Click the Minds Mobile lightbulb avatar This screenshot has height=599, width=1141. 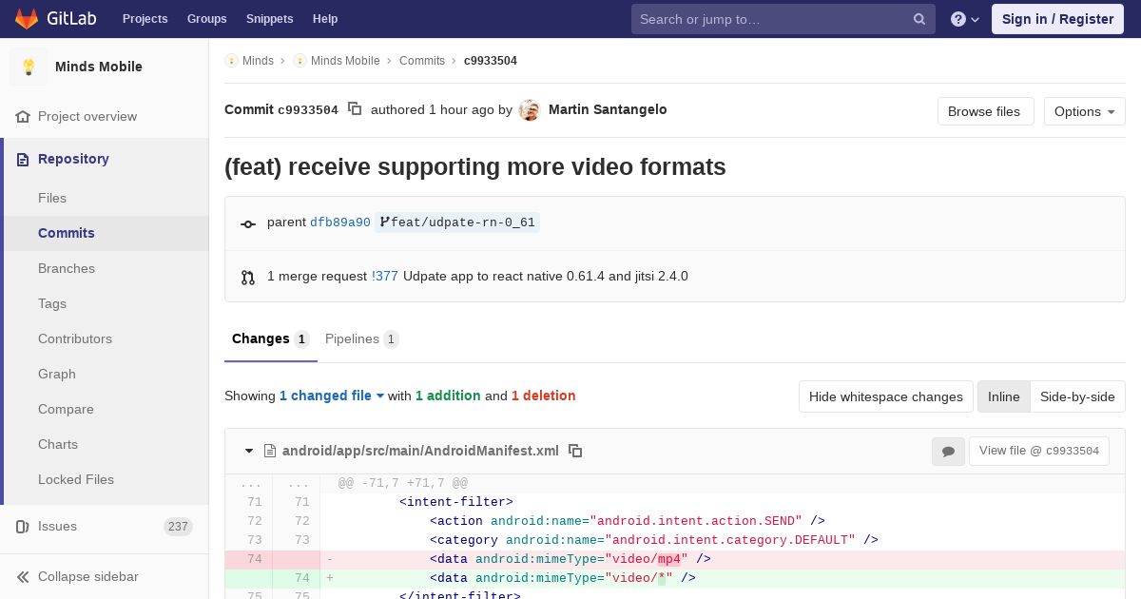coord(29,67)
